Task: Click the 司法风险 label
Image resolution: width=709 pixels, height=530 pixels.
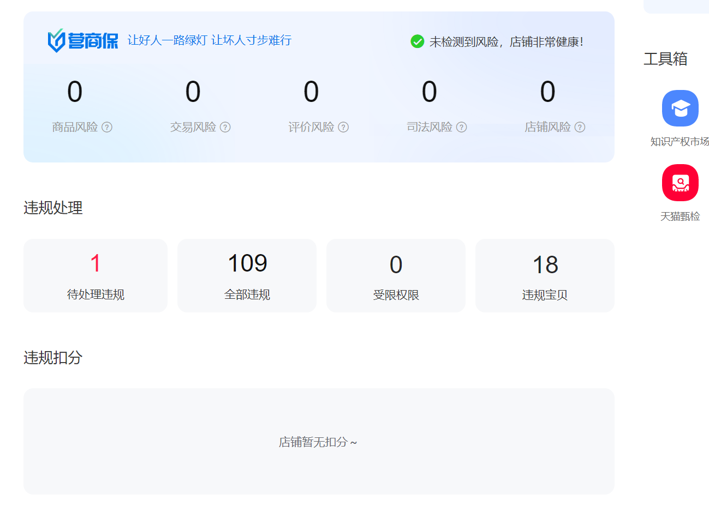Action: 430,127
